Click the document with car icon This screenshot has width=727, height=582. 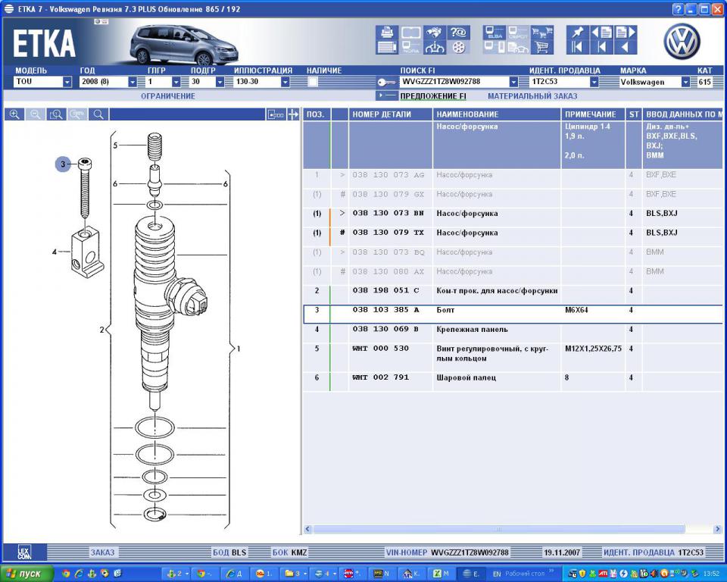pos(518,47)
